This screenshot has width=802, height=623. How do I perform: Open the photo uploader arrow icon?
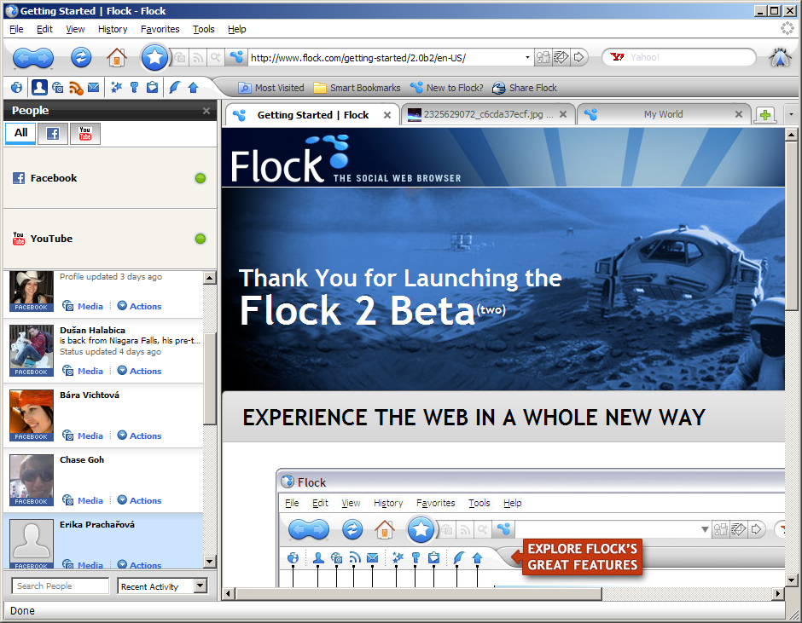tap(193, 88)
